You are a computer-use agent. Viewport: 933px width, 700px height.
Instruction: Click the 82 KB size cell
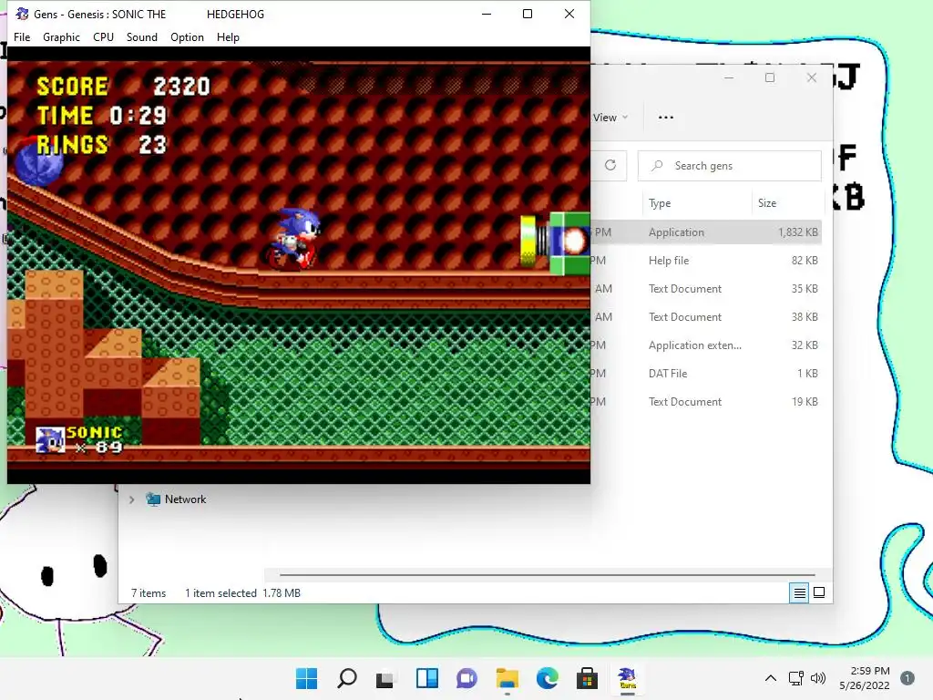click(x=805, y=260)
